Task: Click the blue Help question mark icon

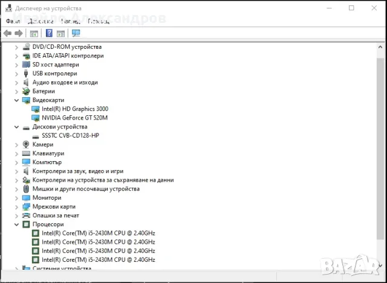Action: (49, 33)
